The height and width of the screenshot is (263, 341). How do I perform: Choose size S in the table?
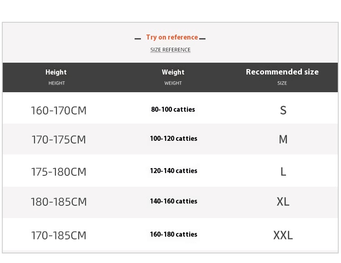[x=283, y=110]
